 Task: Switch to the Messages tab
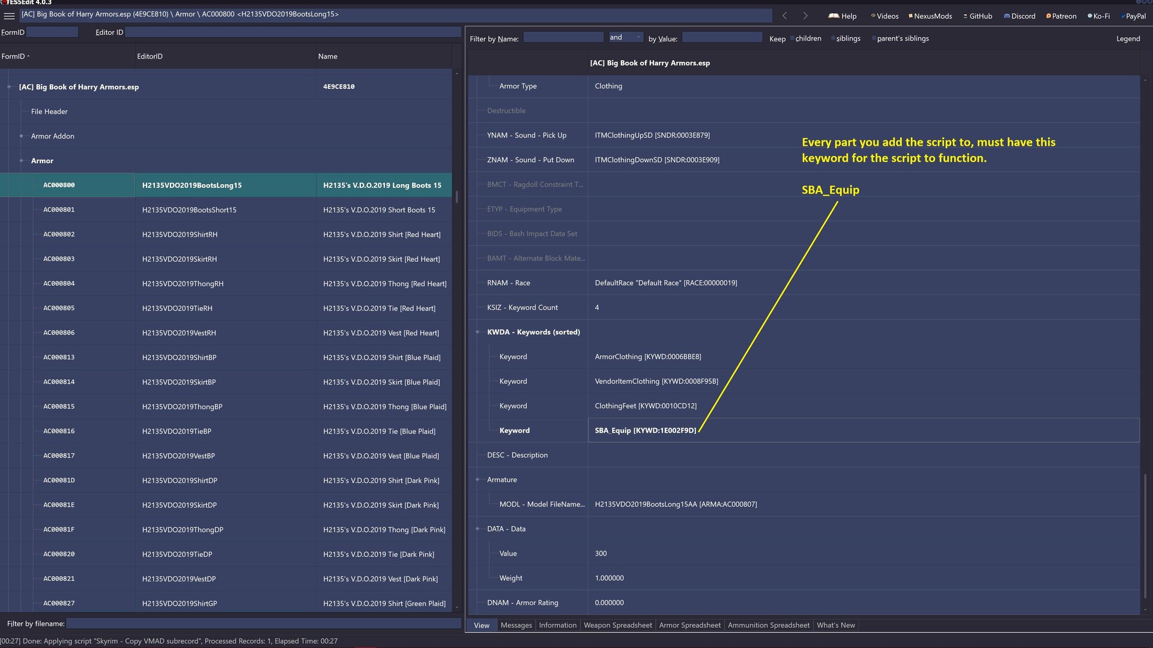pos(516,625)
